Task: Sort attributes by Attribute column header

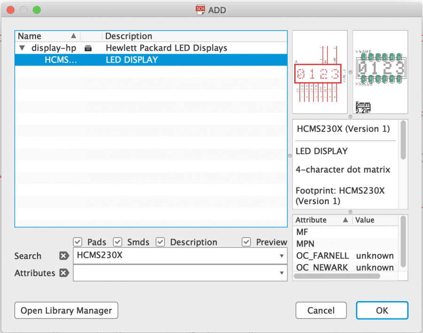Action: pos(321,220)
